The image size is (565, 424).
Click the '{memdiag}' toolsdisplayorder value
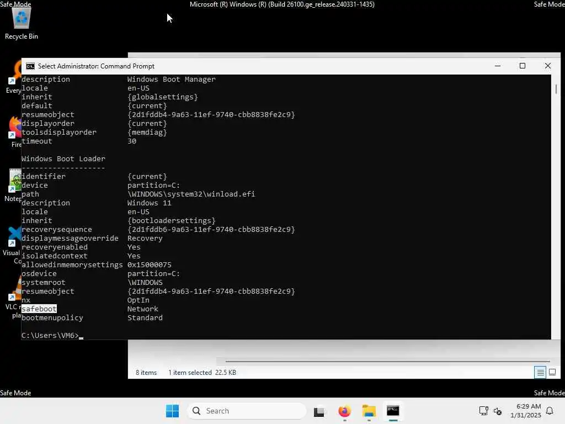(x=147, y=132)
